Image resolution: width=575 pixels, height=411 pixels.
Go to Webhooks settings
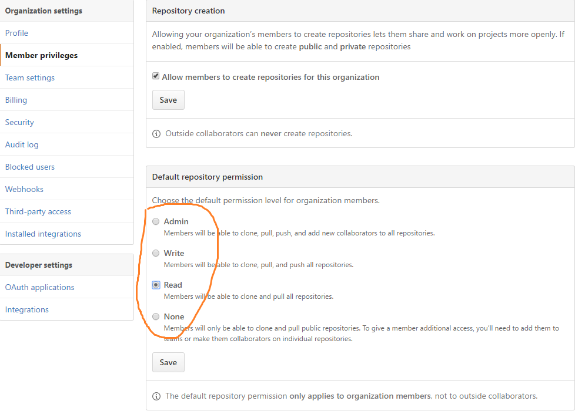[24, 190]
